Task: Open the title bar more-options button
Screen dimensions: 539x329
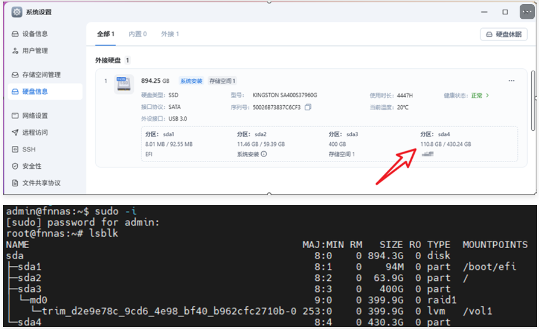Action: pos(527,12)
